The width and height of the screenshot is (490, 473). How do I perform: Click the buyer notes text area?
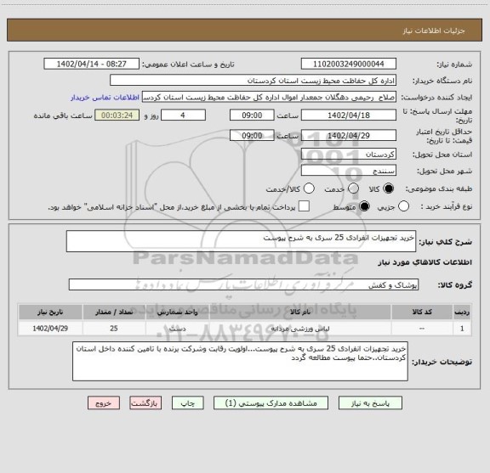[240, 361]
